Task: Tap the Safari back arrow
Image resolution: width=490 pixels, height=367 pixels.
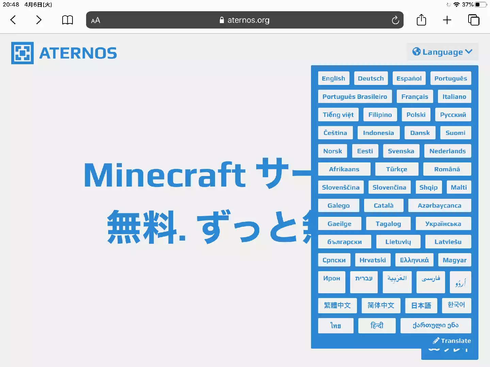Action: pyautogui.click(x=13, y=20)
